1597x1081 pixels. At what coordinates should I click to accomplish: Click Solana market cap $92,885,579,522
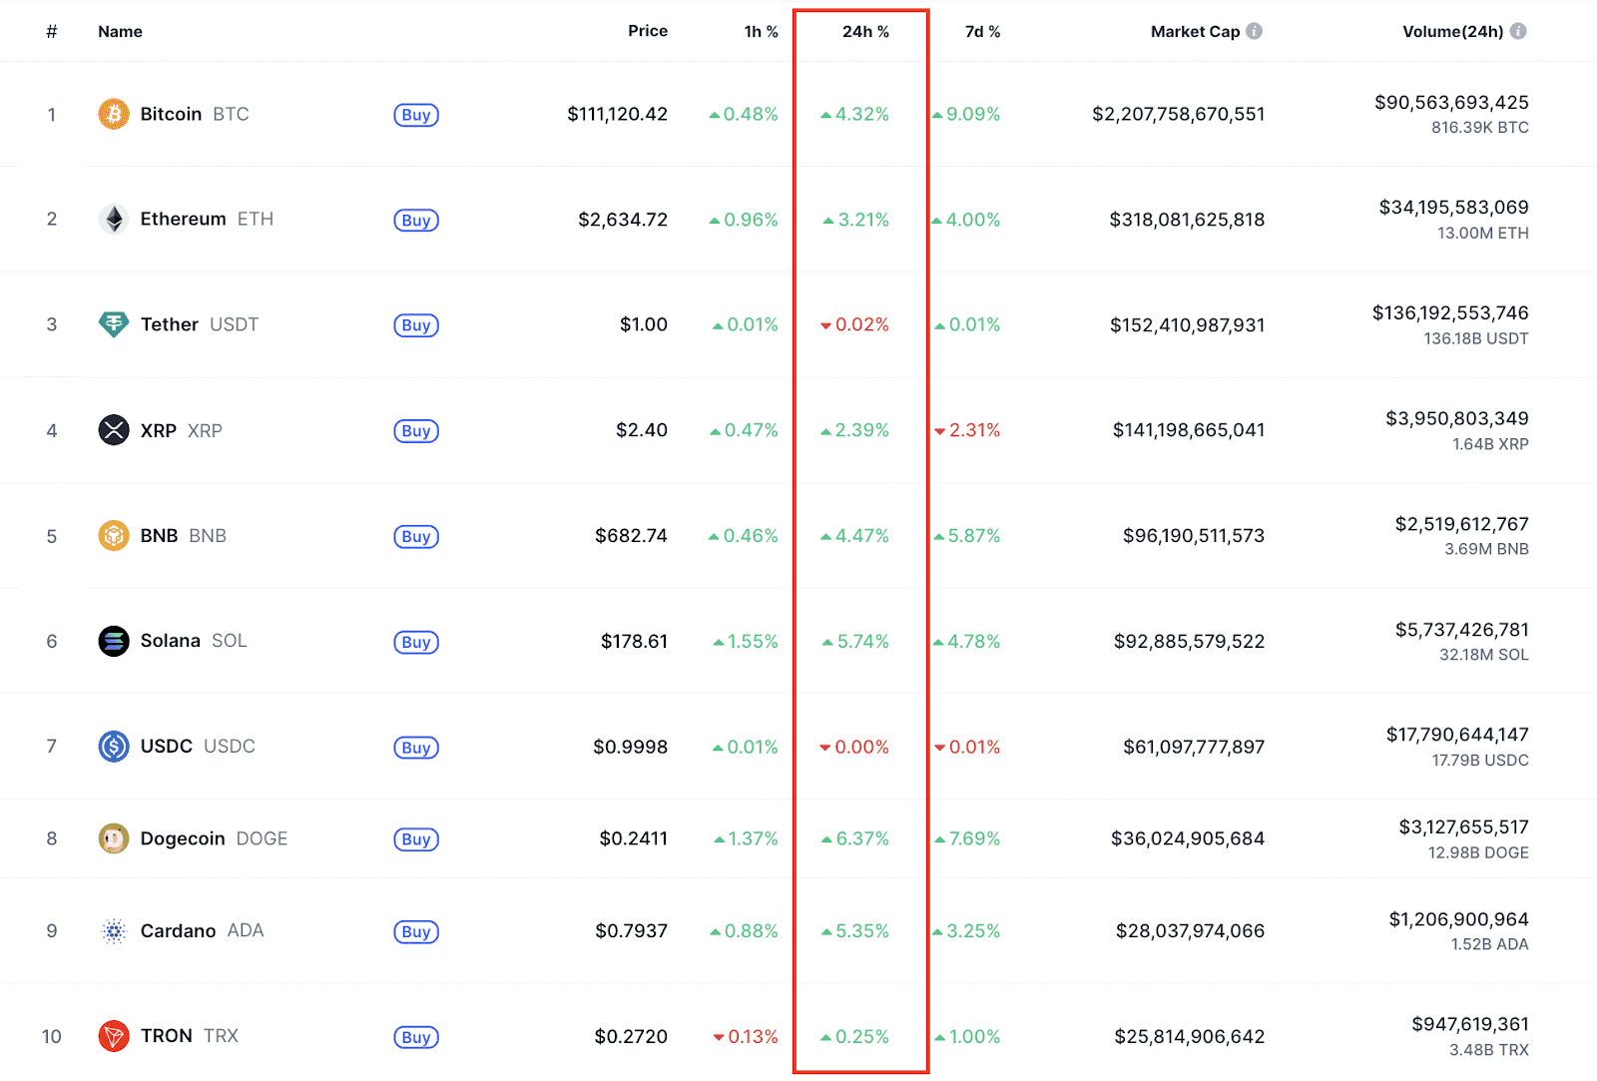(x=1189, y=641)
